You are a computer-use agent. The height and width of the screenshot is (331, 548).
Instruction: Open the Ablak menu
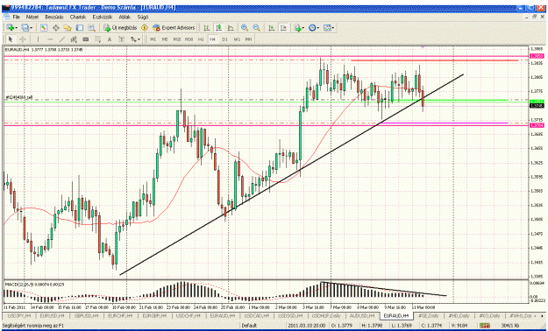coord(125,17)
